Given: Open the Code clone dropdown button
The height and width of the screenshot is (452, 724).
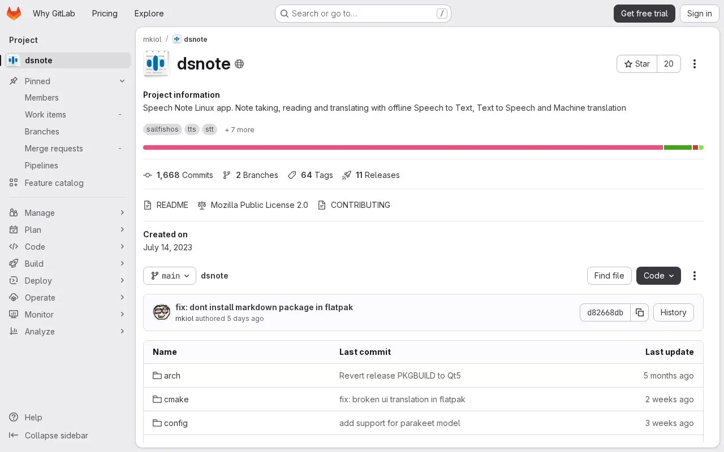Looking at the screenshot, I should (658, 276).
